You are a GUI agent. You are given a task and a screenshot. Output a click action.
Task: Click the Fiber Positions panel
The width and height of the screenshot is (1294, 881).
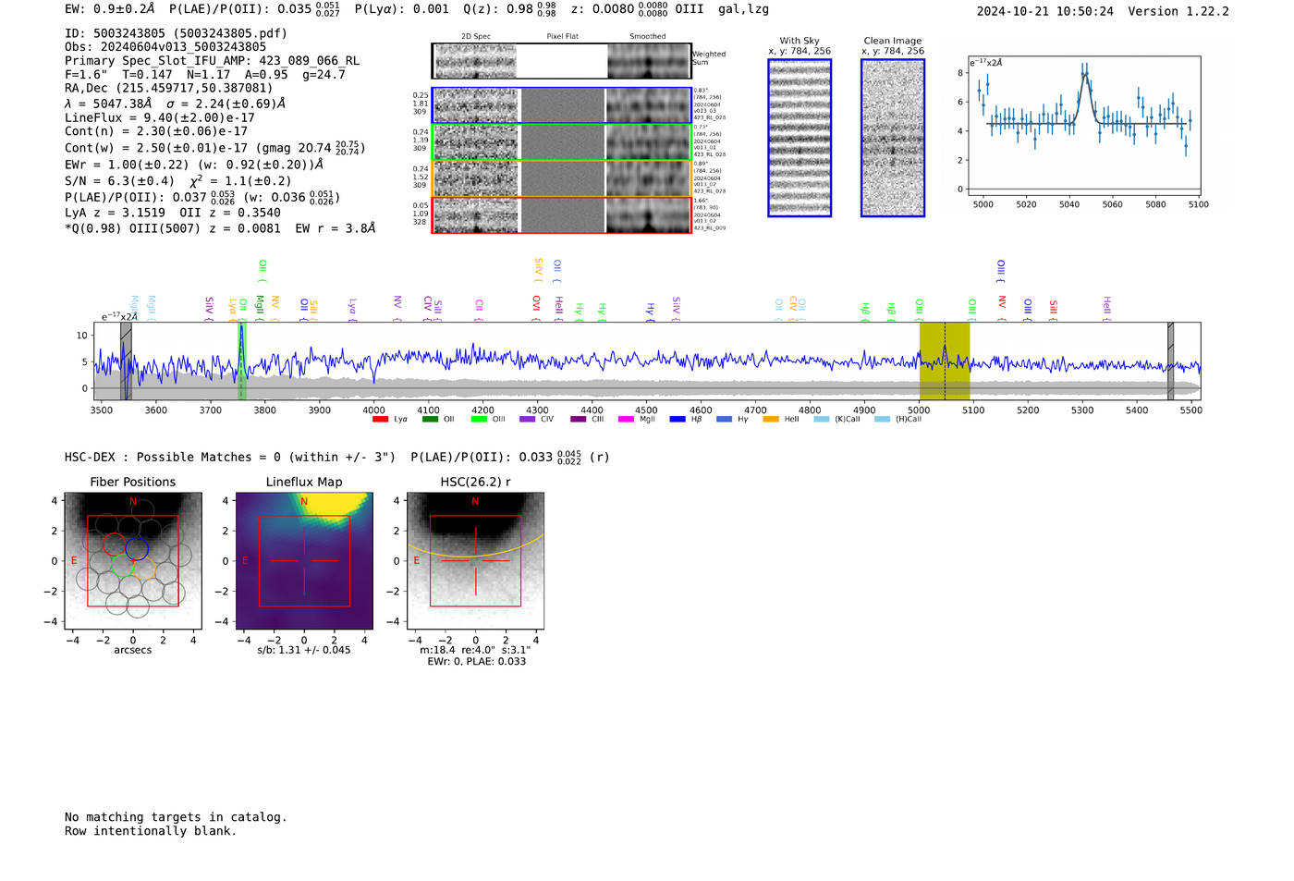point(133,561)
